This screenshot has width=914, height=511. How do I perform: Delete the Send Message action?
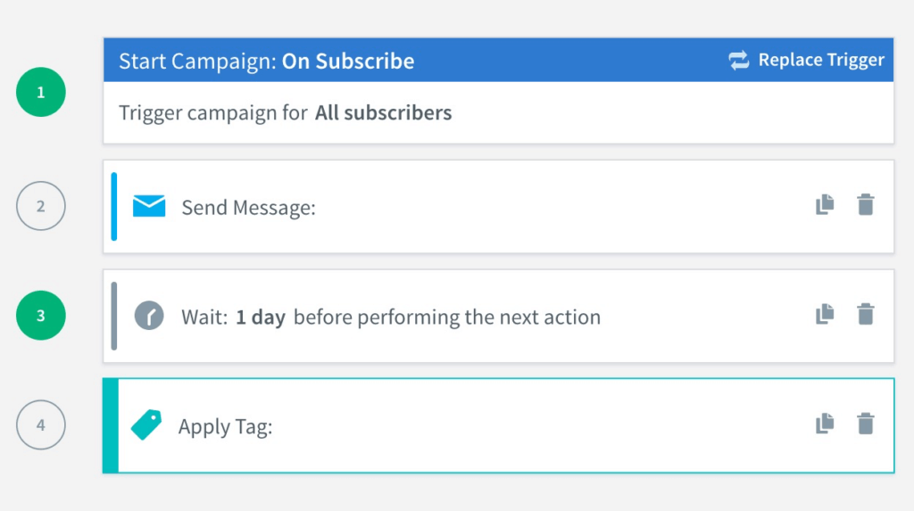pyautogui.click(x=866, y=204)
